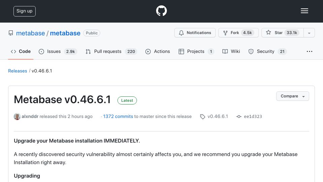Click the repository book icon
The height and width of the screenshot is (182, 323).
[11, 33]
